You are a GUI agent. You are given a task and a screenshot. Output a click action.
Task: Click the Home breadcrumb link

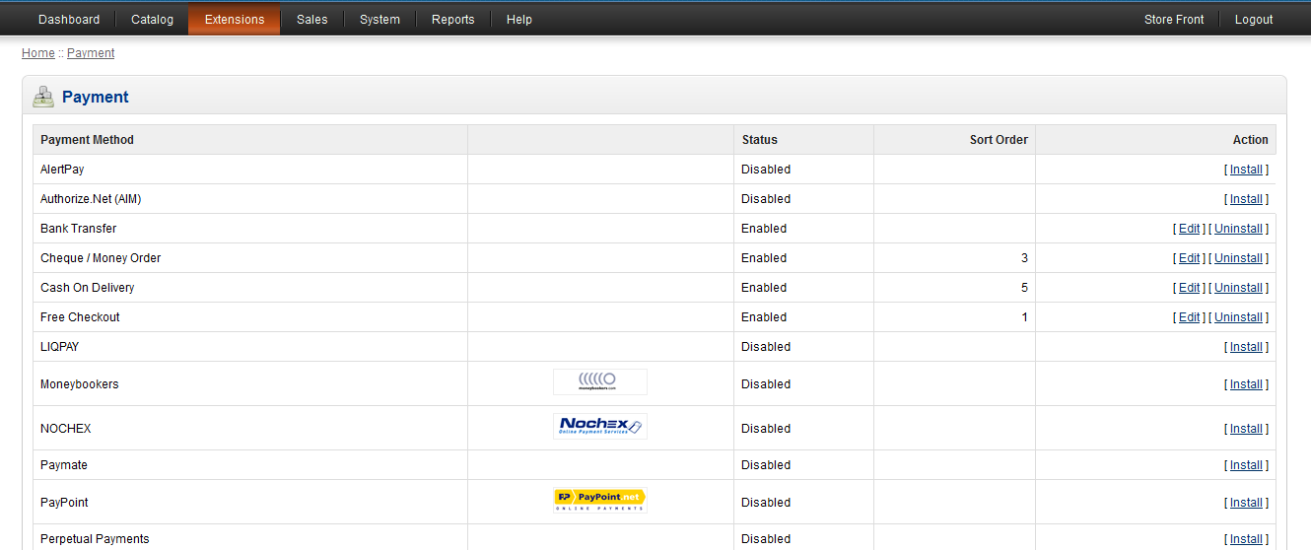[x=38, y=53]
